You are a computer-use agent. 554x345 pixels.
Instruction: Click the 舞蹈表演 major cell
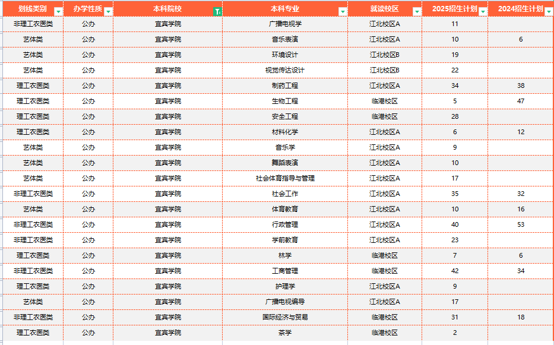pos(285,163)
